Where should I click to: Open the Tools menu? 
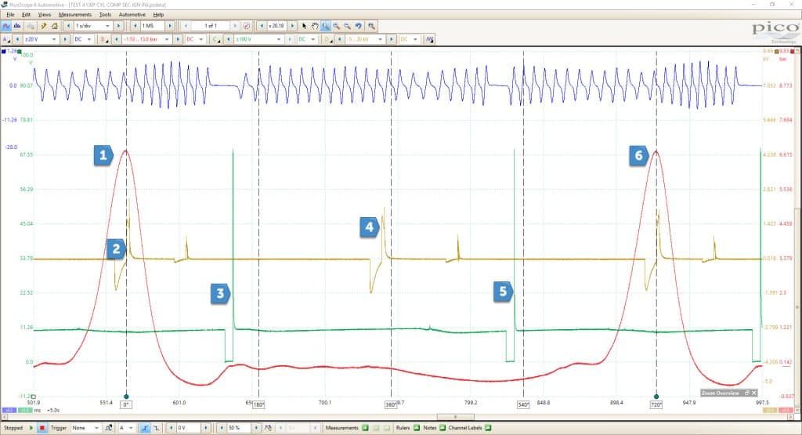(105, 15)
